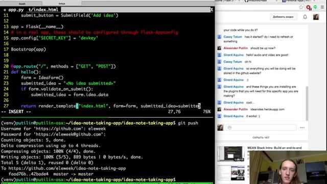This screenshot has height=184, width=327.
Task: Switch to the t/index.html vim tab
Action: (43, 10)
